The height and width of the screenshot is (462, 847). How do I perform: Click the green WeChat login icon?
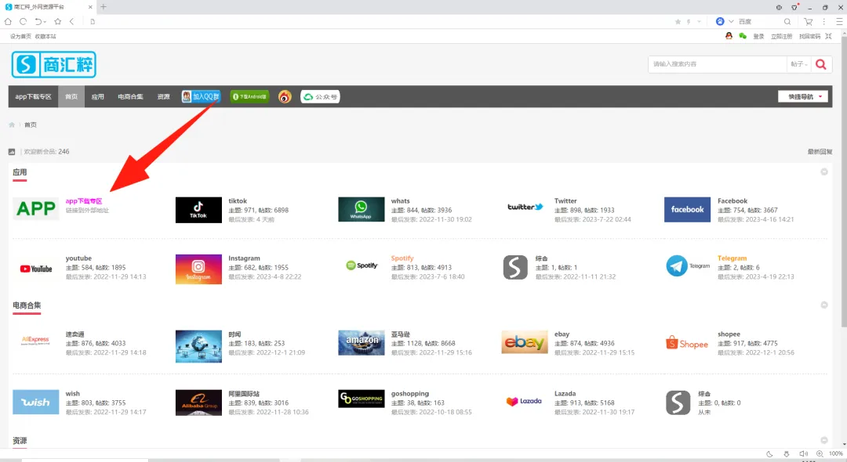[x=743, y=35]
